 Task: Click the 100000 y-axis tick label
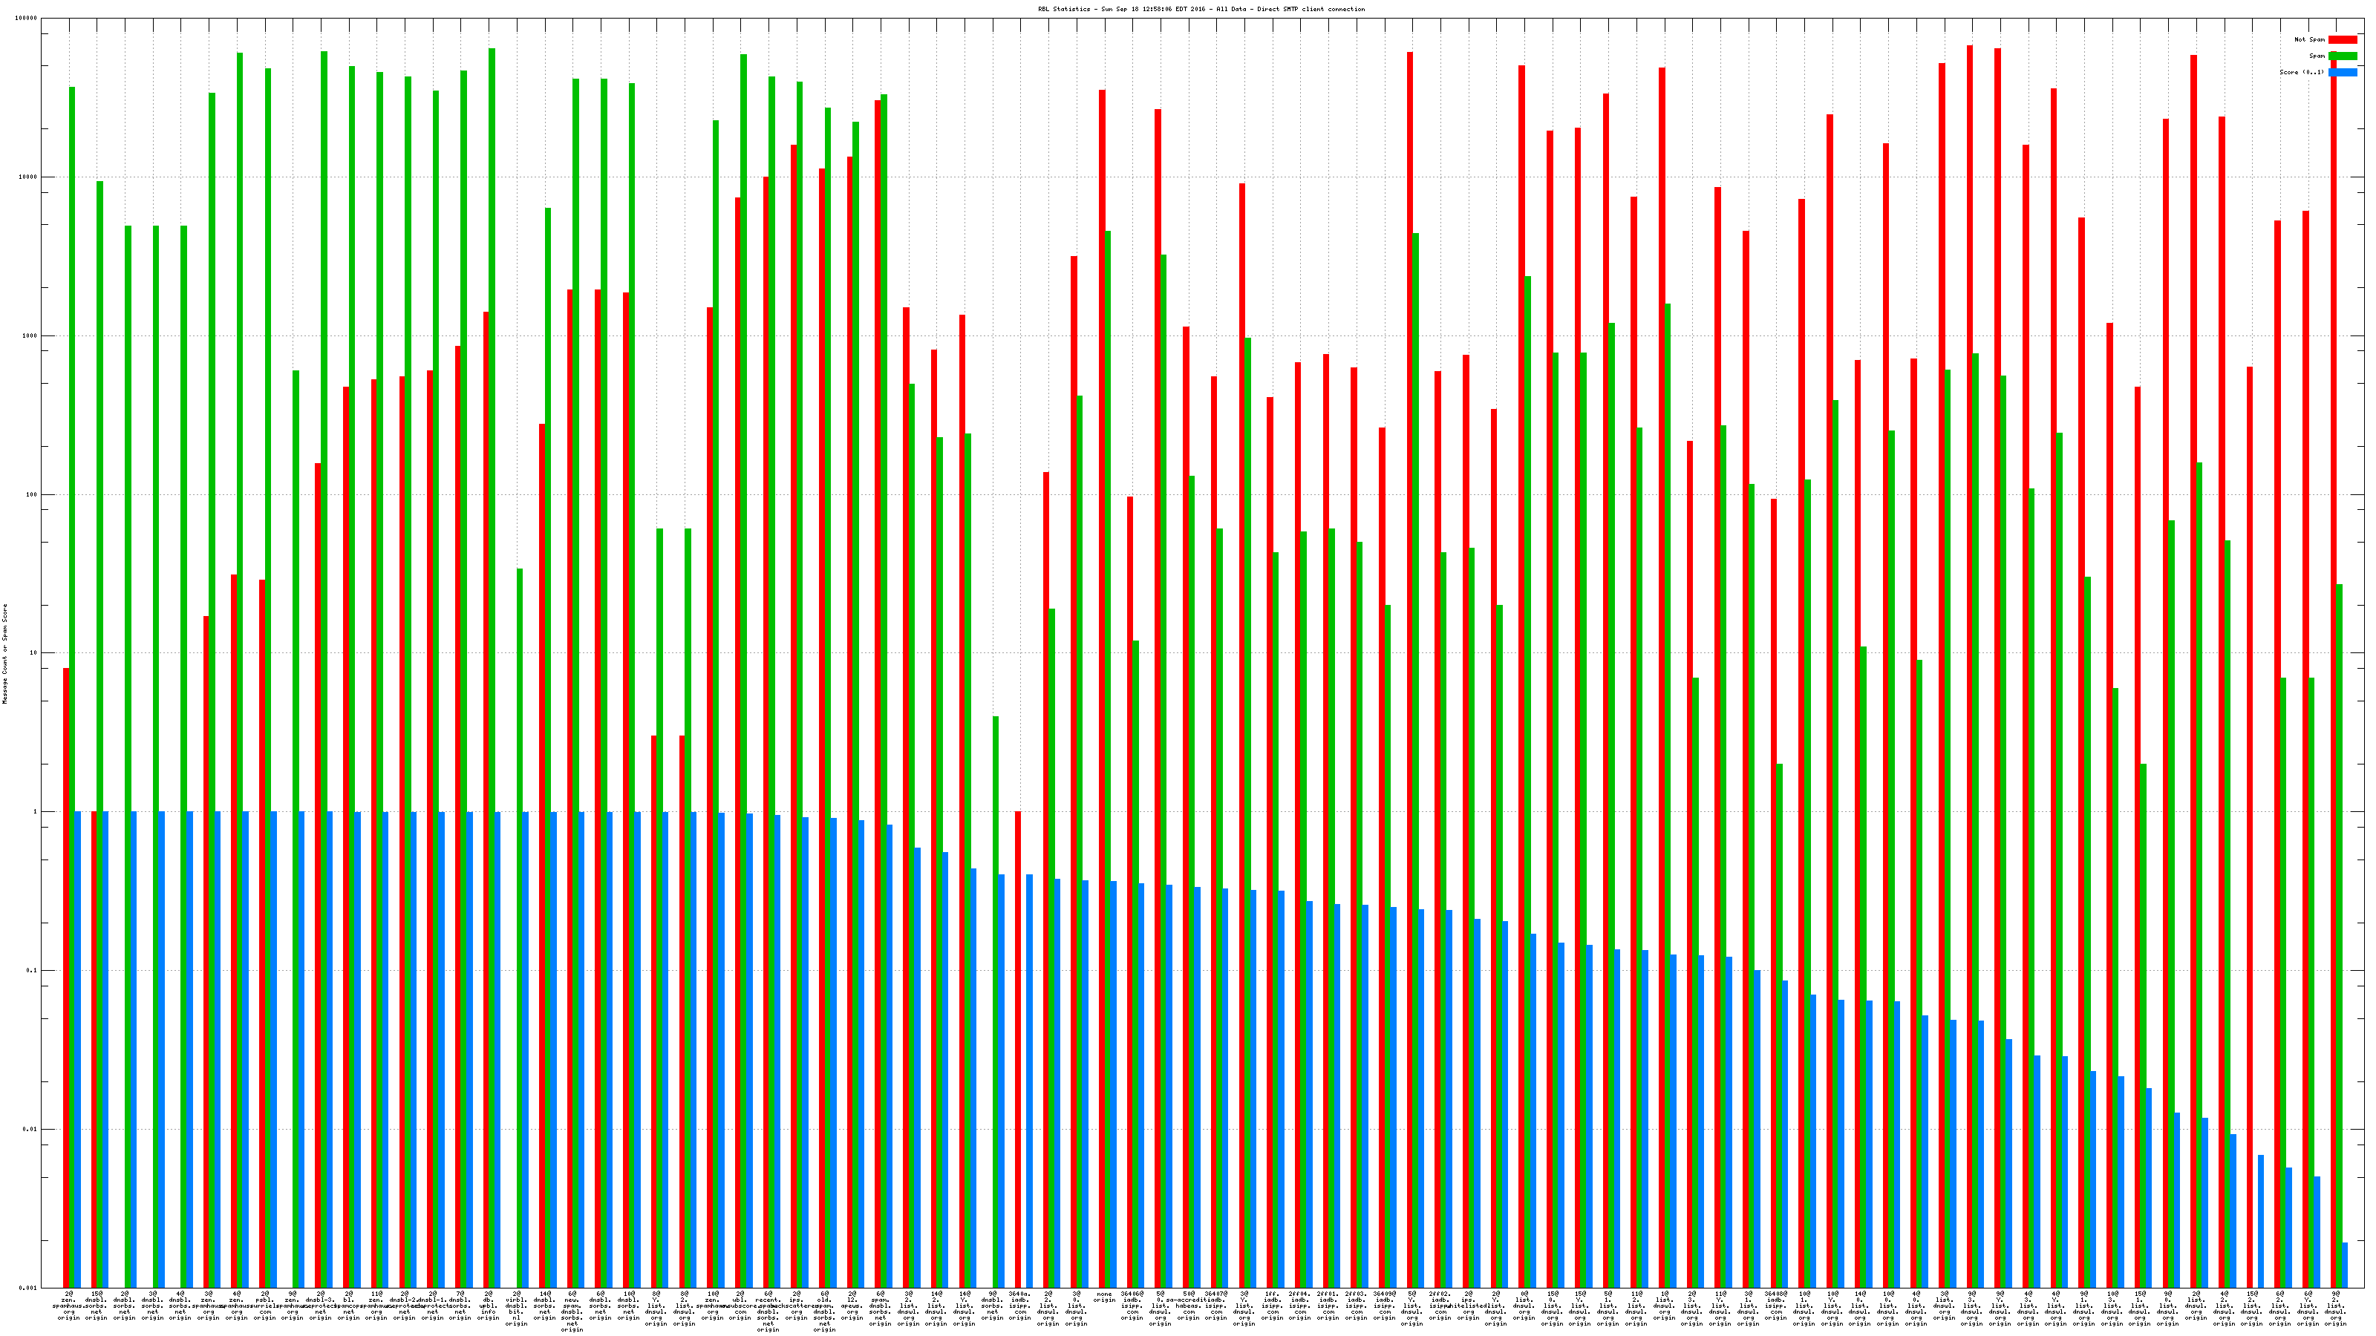pos(27,19)
